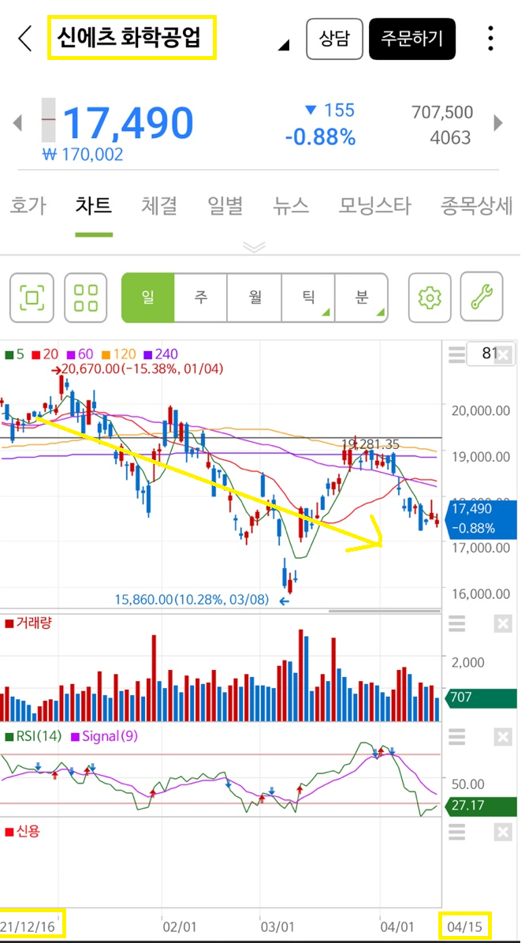Select the Signal(9) indicator label
Screen dimensions: 525x943
pos(105,736)
